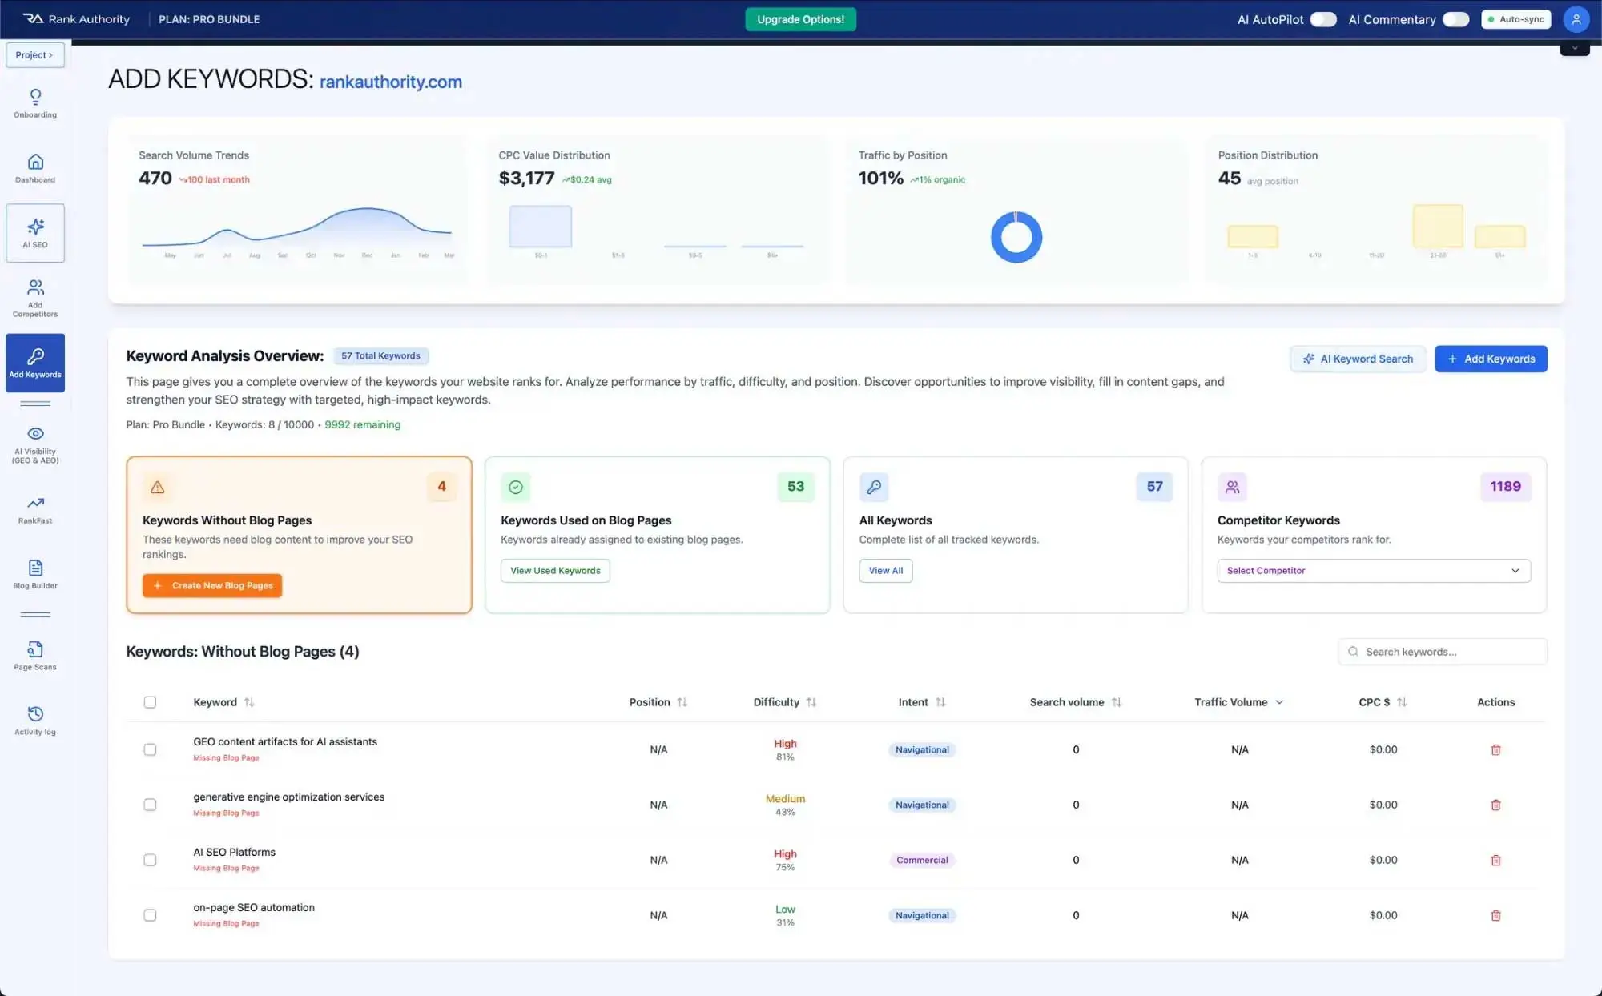Click View All keywords button

point(886,571)
